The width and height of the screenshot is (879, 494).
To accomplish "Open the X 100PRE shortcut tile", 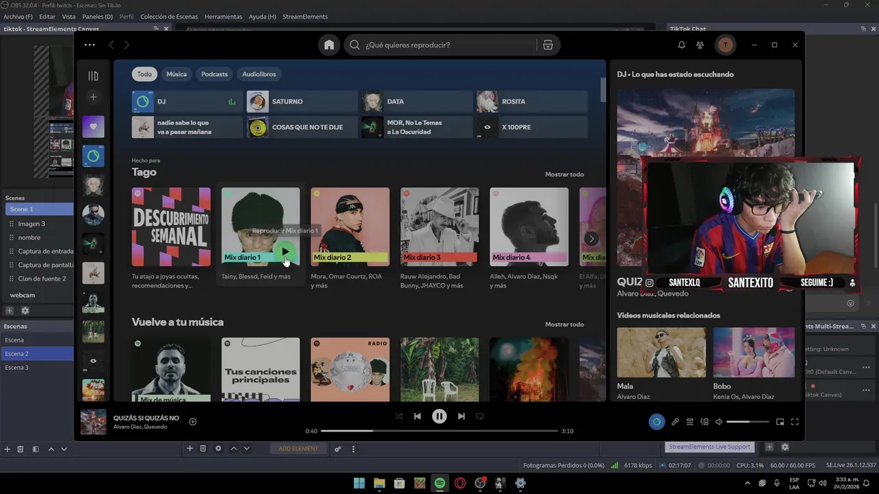I will click(532, 127).
